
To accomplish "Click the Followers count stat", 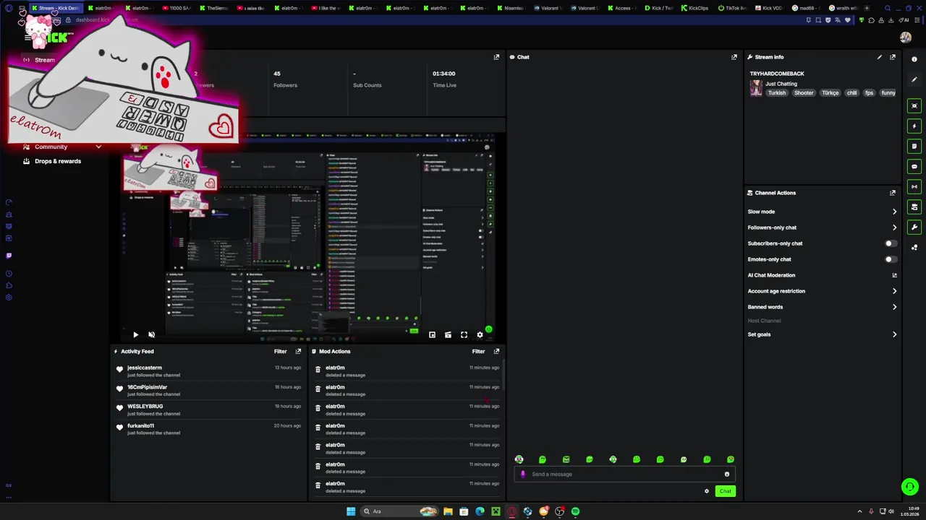I will [285, 79].
